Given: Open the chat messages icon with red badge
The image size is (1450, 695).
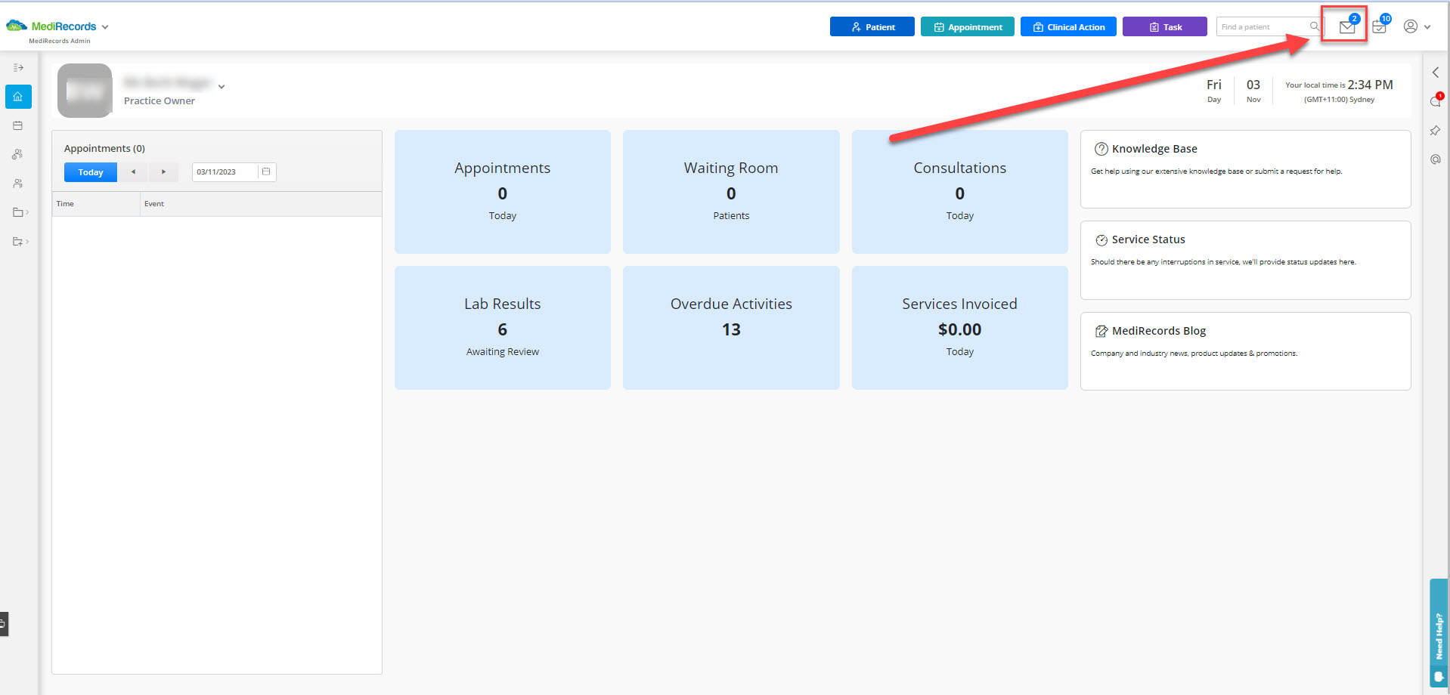Looking at the screenshot, I should pos(1436,101).
